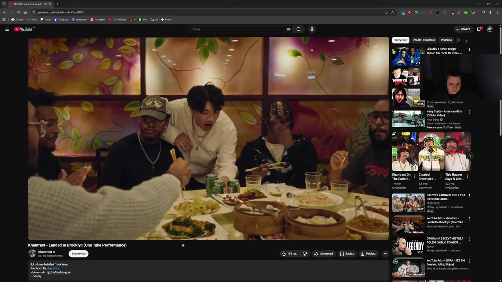Image resolution: width=502 pixels, height=282 pixels.
Task: Open the Extensions puzzle icon
Action: [x=473, y=12]
